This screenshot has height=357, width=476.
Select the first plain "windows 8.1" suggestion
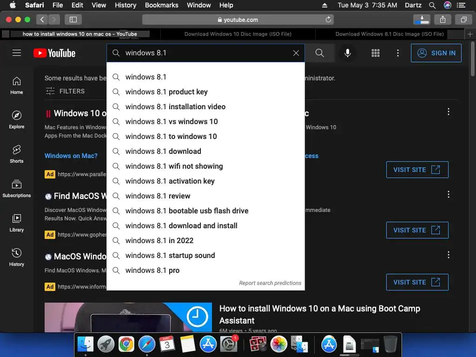click(205, 77)
